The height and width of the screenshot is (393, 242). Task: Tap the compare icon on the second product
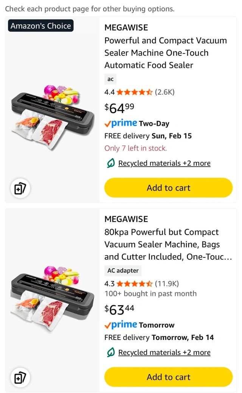coord(20,377)
